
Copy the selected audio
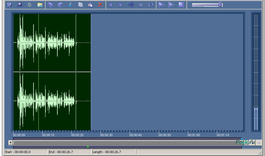point(80,5)
